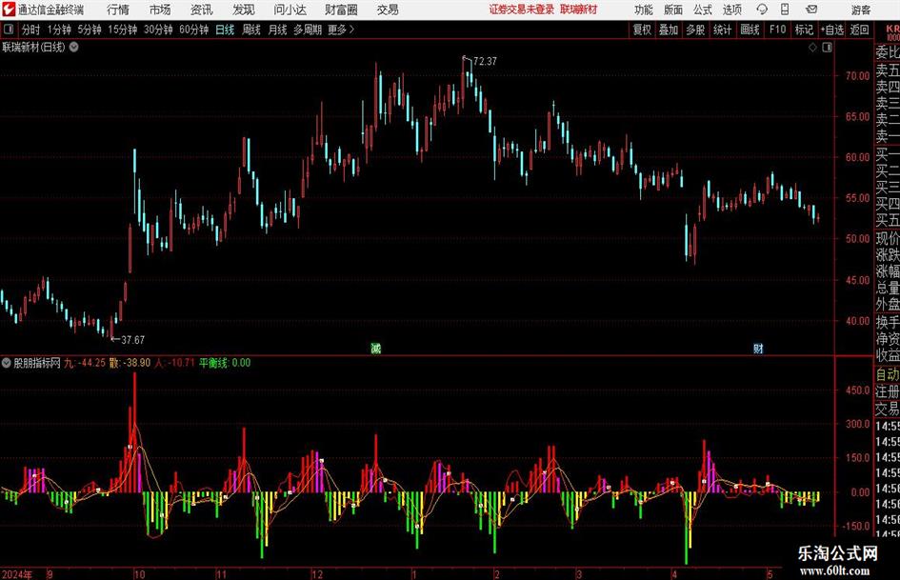The image size is (900, 580).
Task: Click the blue 财 marker on the chart
Action: pyautogui.click(x=758, y=348)
